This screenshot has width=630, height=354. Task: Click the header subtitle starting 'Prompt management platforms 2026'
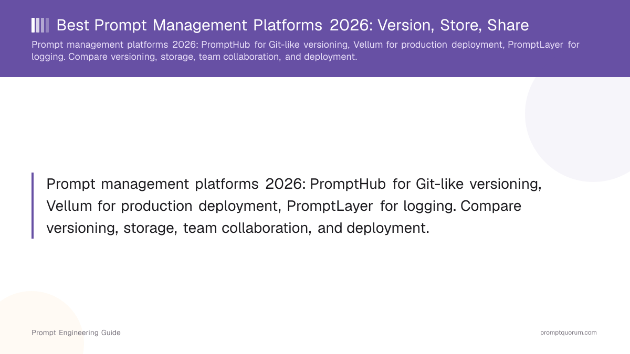(305, 50)
